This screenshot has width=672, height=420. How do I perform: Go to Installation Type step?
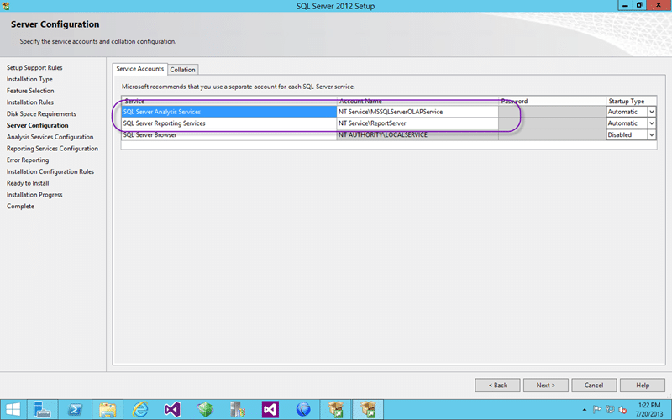click(x=29, y=79)
